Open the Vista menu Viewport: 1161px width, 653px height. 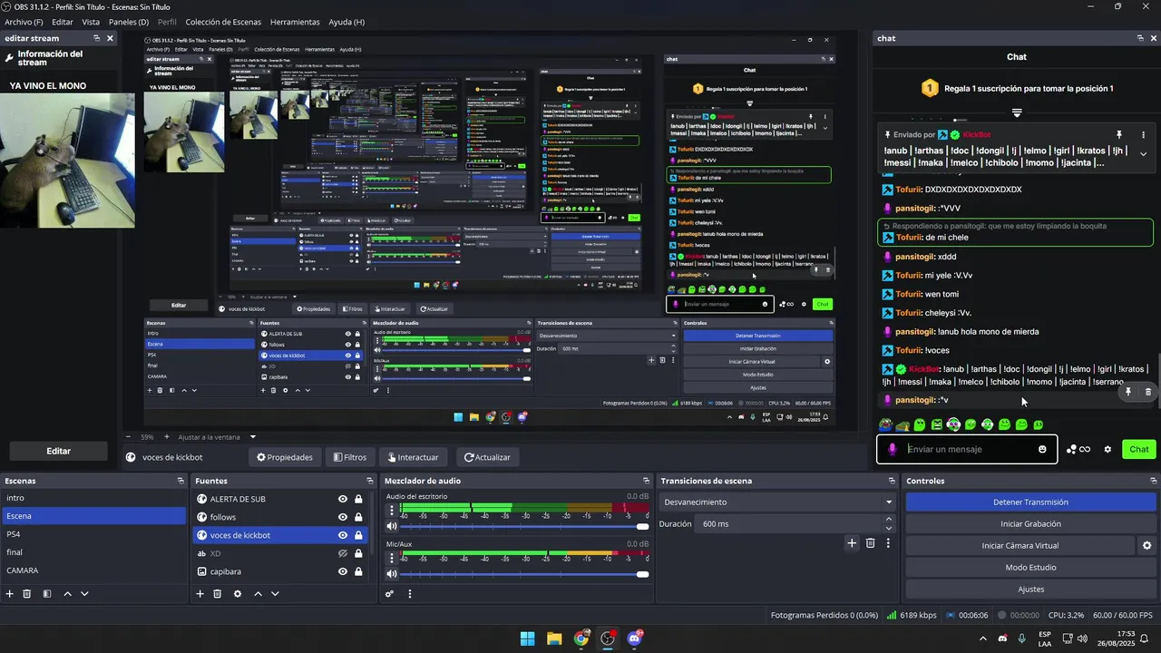[91, 22]
